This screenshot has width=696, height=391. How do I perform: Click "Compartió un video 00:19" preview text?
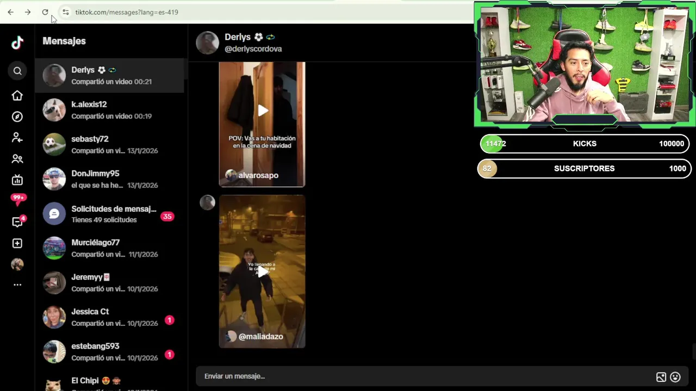(111, 116)
